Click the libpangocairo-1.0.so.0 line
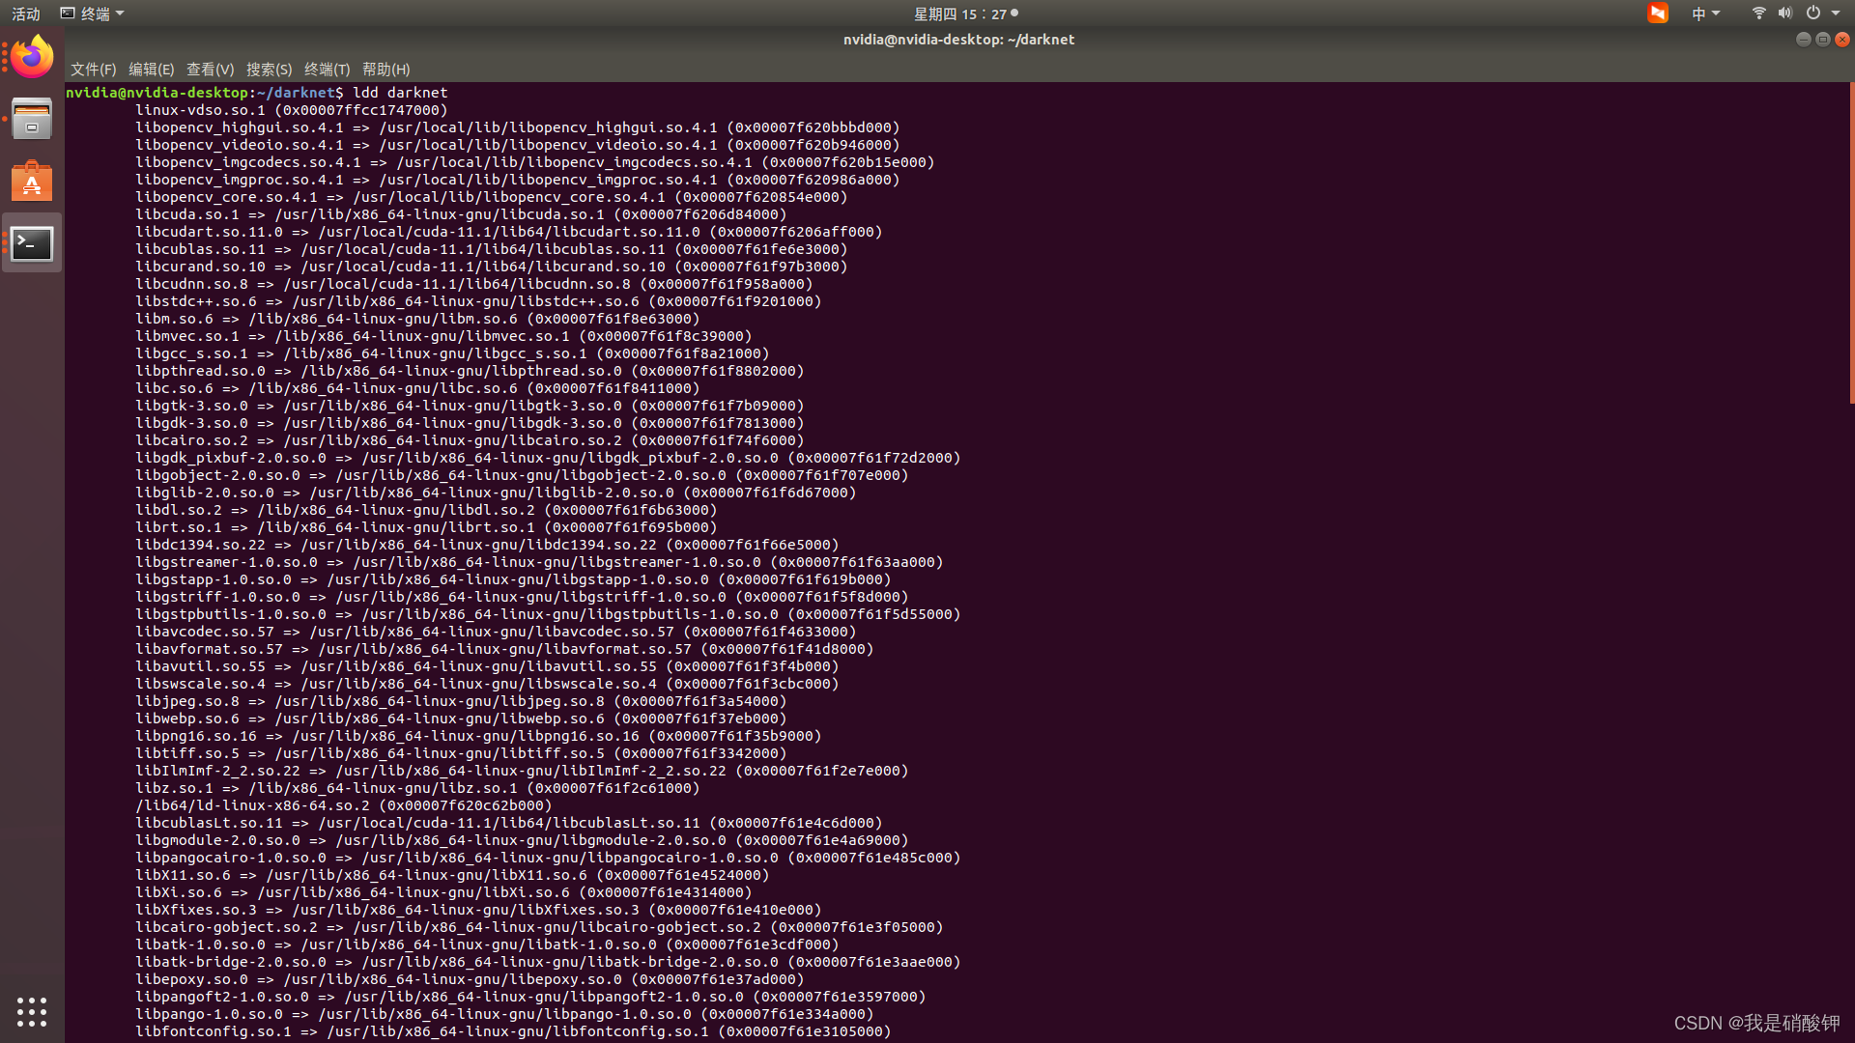 point(548,858)
